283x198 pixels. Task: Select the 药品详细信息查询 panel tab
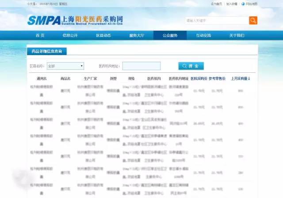click(47, 52)
